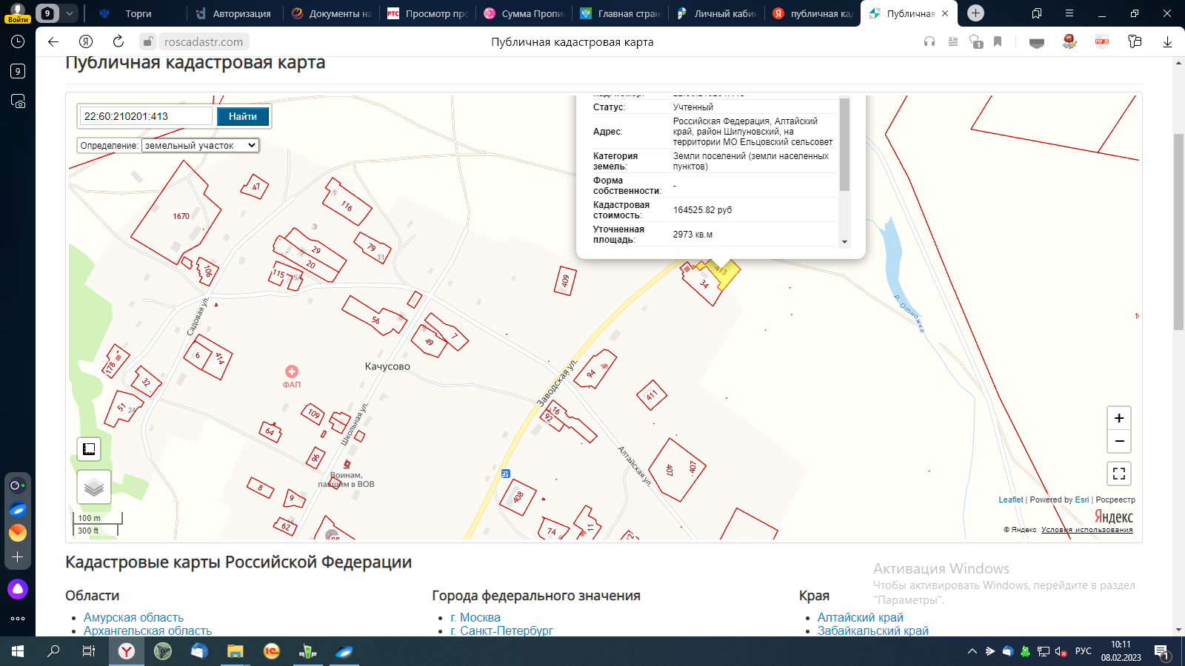Open the extensions manager icon
1185x666 pixels.
(1135, 42)
